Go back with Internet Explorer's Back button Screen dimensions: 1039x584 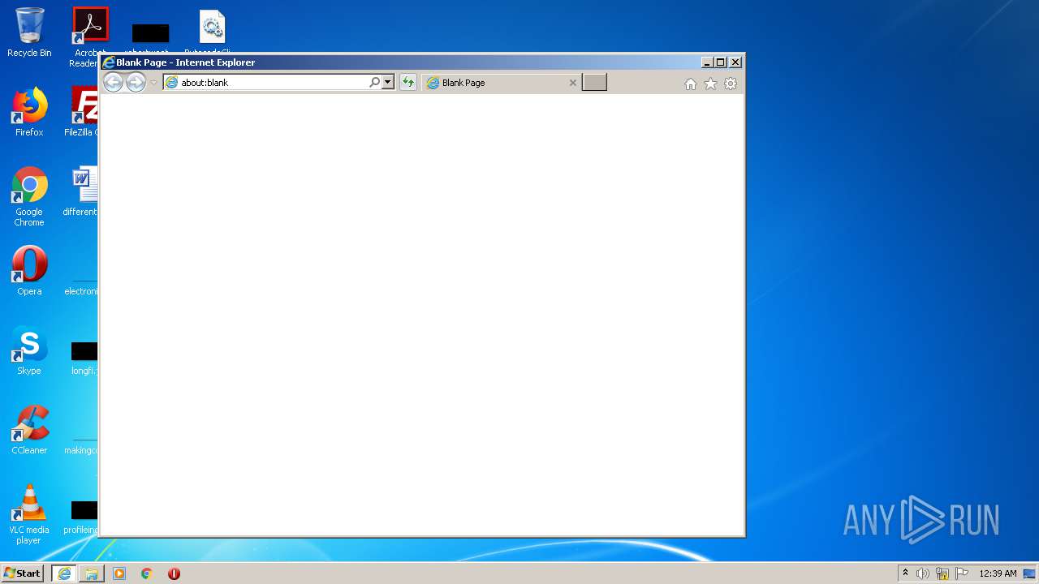[x=113, y=82]
